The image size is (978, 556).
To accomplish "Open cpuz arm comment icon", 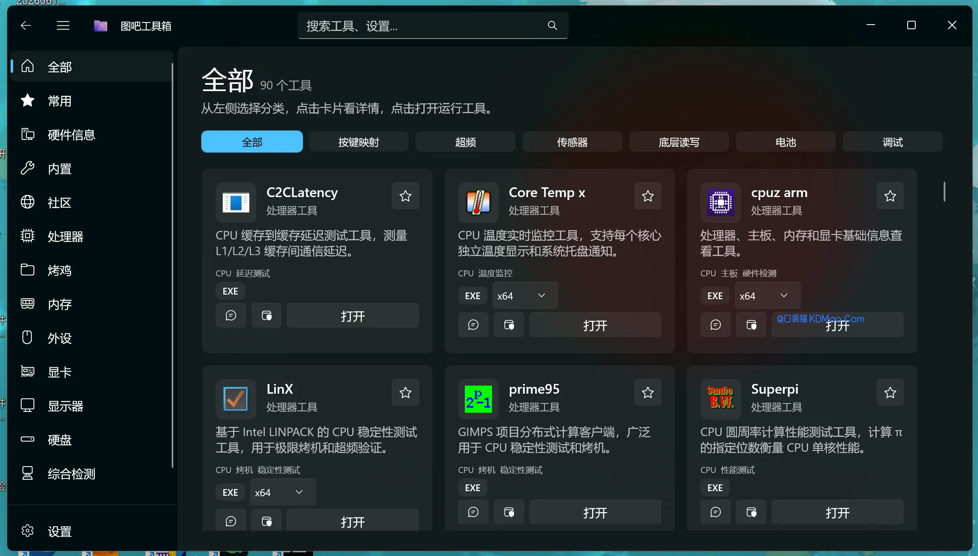I will tap(716, 325).
